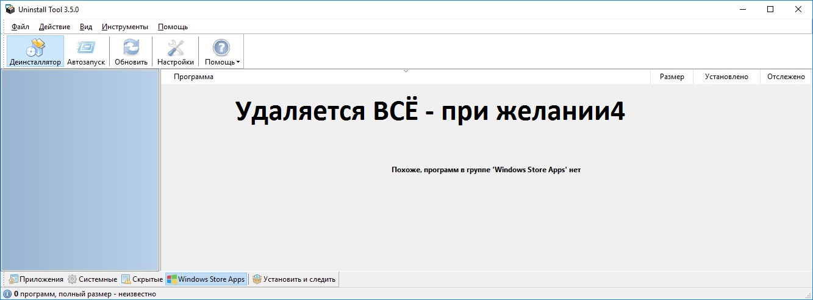This screenshot has height=300, width=813.
Task: Open the Помощь menu in menu bar
Action: point(173,27)
